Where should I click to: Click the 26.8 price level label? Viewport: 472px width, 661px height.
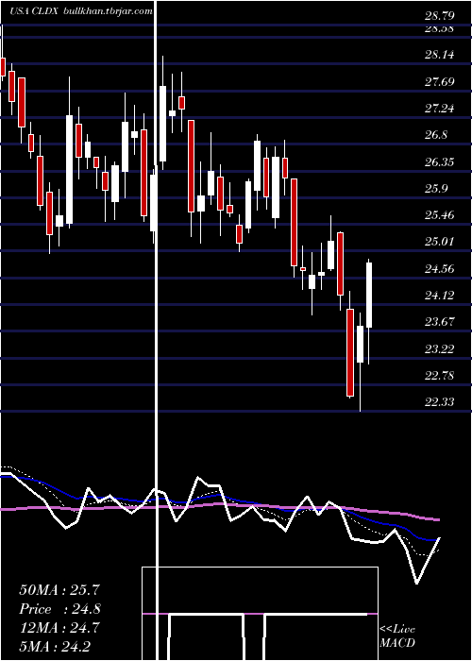436,135
